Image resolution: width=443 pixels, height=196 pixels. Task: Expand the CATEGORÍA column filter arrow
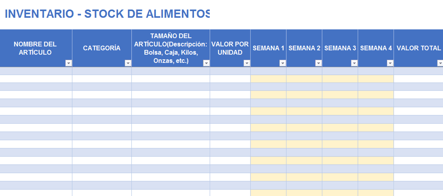click(x=128, y=64)
